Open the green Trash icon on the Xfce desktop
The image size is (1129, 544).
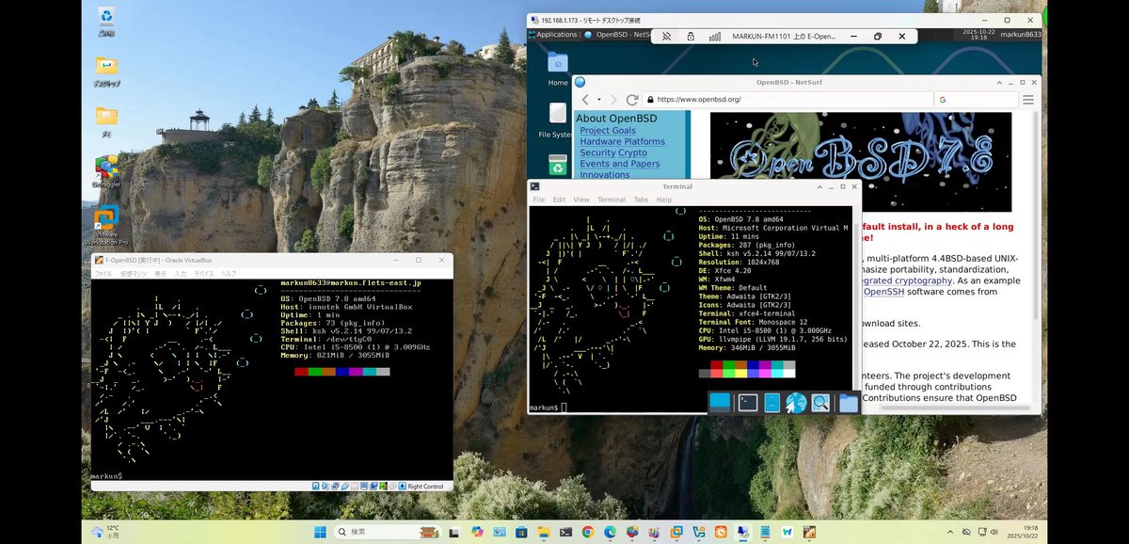point(558,165)
